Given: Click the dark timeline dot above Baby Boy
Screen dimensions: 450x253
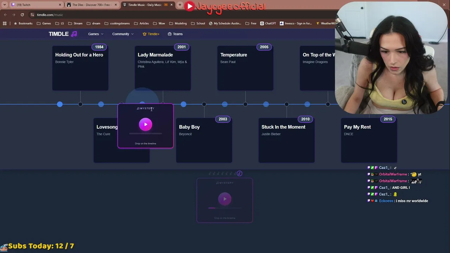Looking at the screenshot, I should point(204,104).
